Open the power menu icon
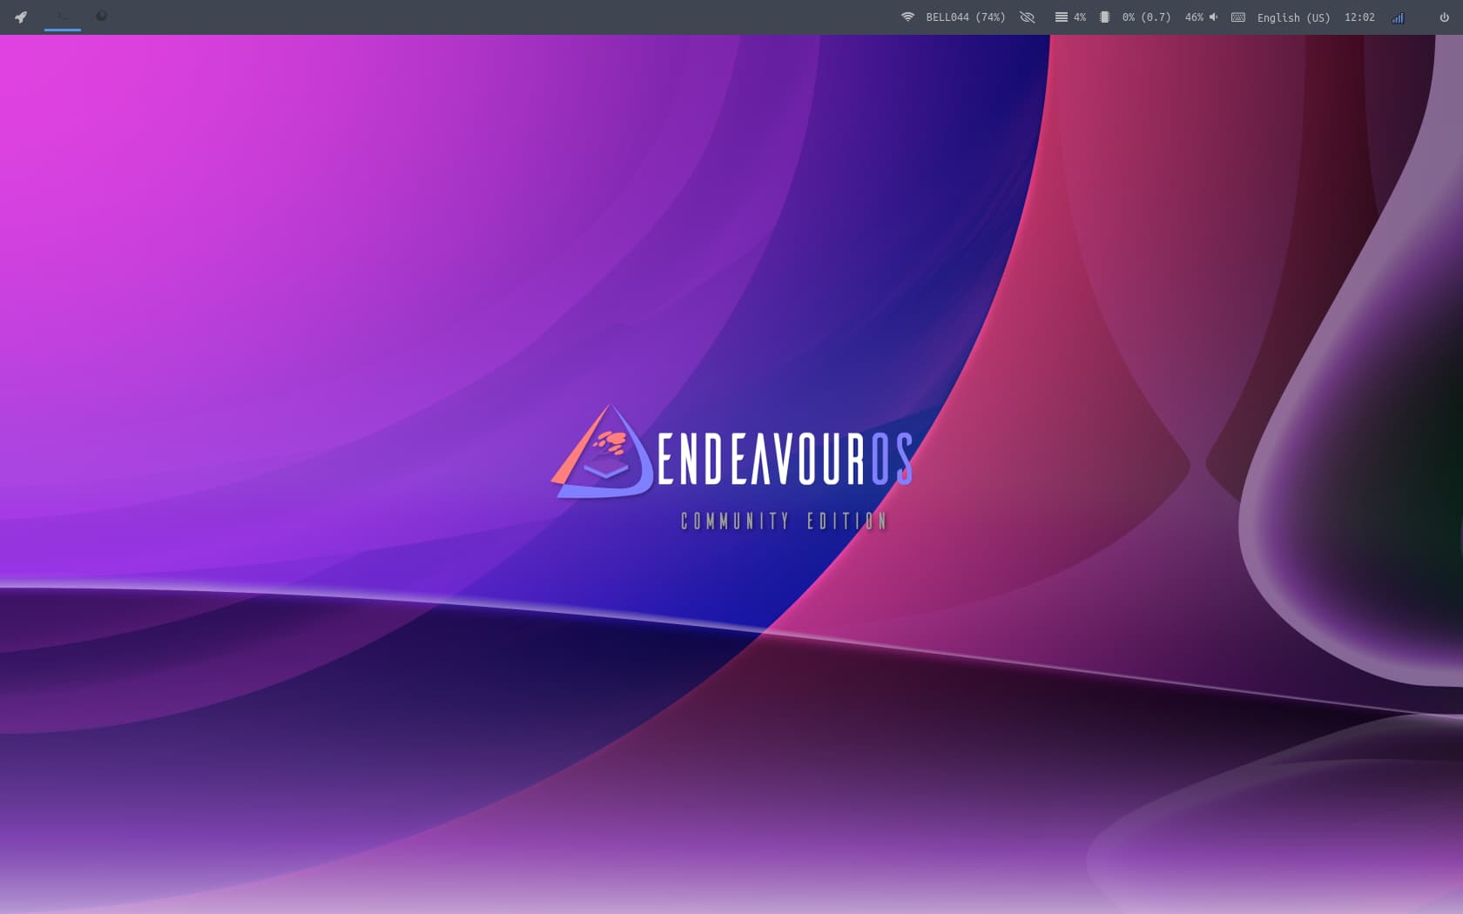 click(1444, 17)
